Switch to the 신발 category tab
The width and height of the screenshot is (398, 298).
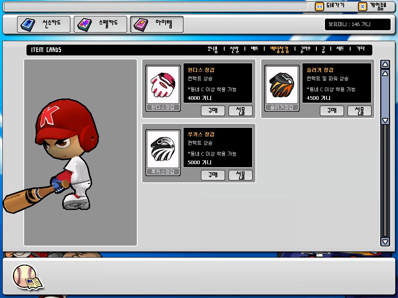click(234, 49)
